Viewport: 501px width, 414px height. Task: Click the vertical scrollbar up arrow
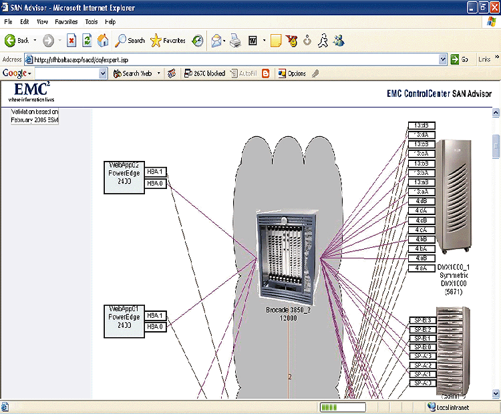point(496,113)
